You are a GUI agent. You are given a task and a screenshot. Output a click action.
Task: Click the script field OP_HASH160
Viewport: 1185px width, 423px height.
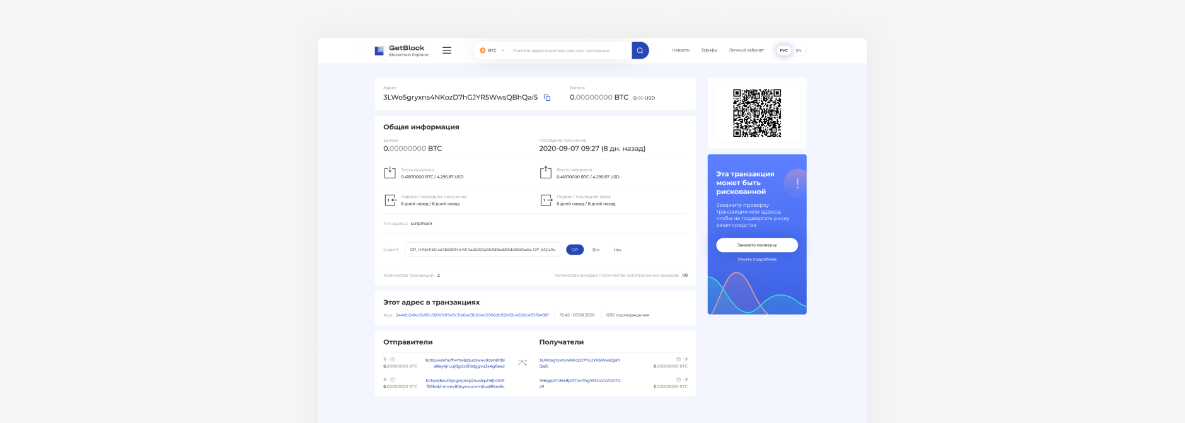(482, 250)
